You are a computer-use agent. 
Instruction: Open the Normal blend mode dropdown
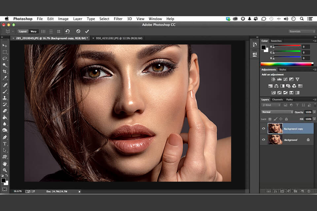277,112
